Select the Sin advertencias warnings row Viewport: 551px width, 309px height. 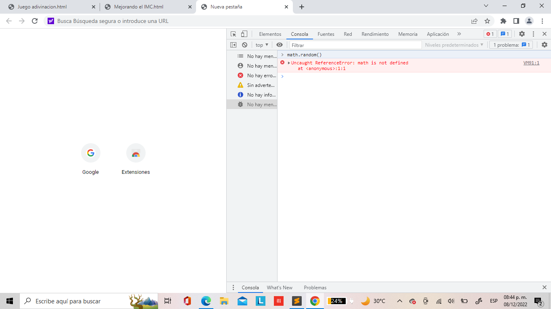point(252,85)
